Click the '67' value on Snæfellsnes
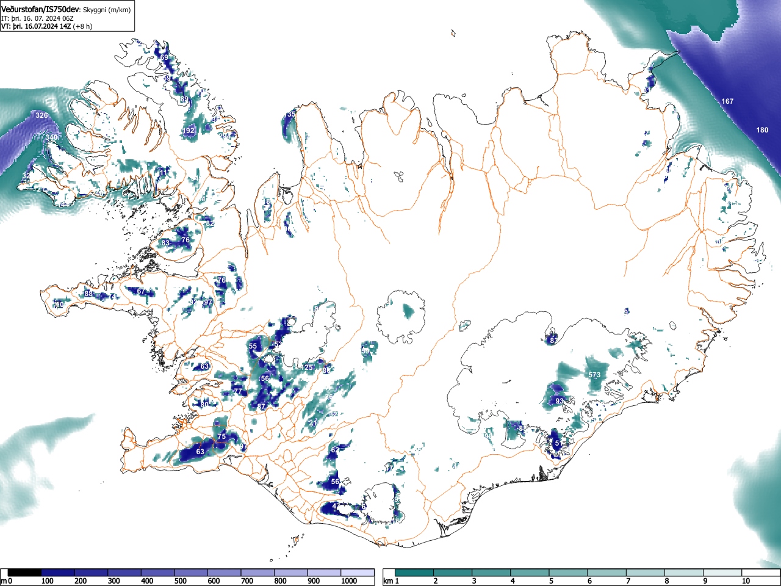The image size is (781, 586). click(141, 291)
